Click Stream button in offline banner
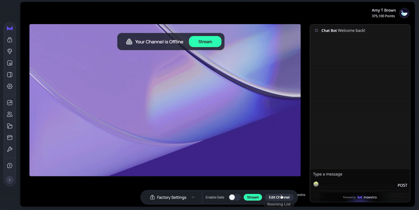419x210 pixels. pos(205,42)
